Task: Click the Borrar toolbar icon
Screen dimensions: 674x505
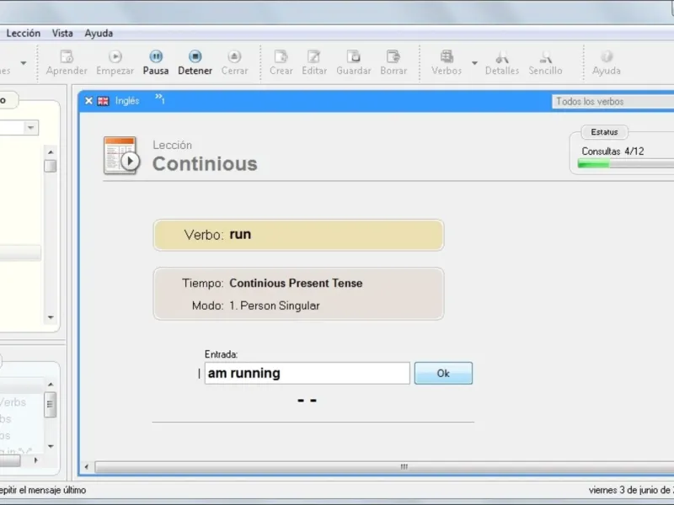Action: click(x=393, y=62)
